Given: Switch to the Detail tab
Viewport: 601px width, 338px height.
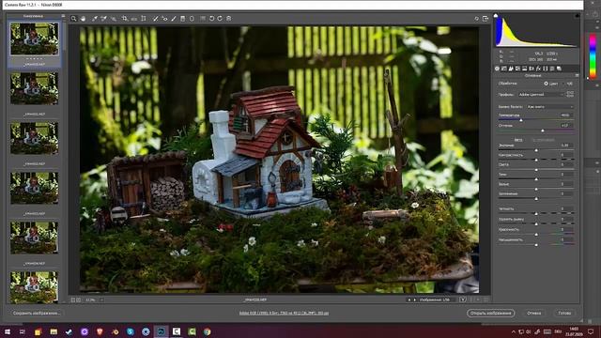Looking at the screenshot, I should (511, 69).
